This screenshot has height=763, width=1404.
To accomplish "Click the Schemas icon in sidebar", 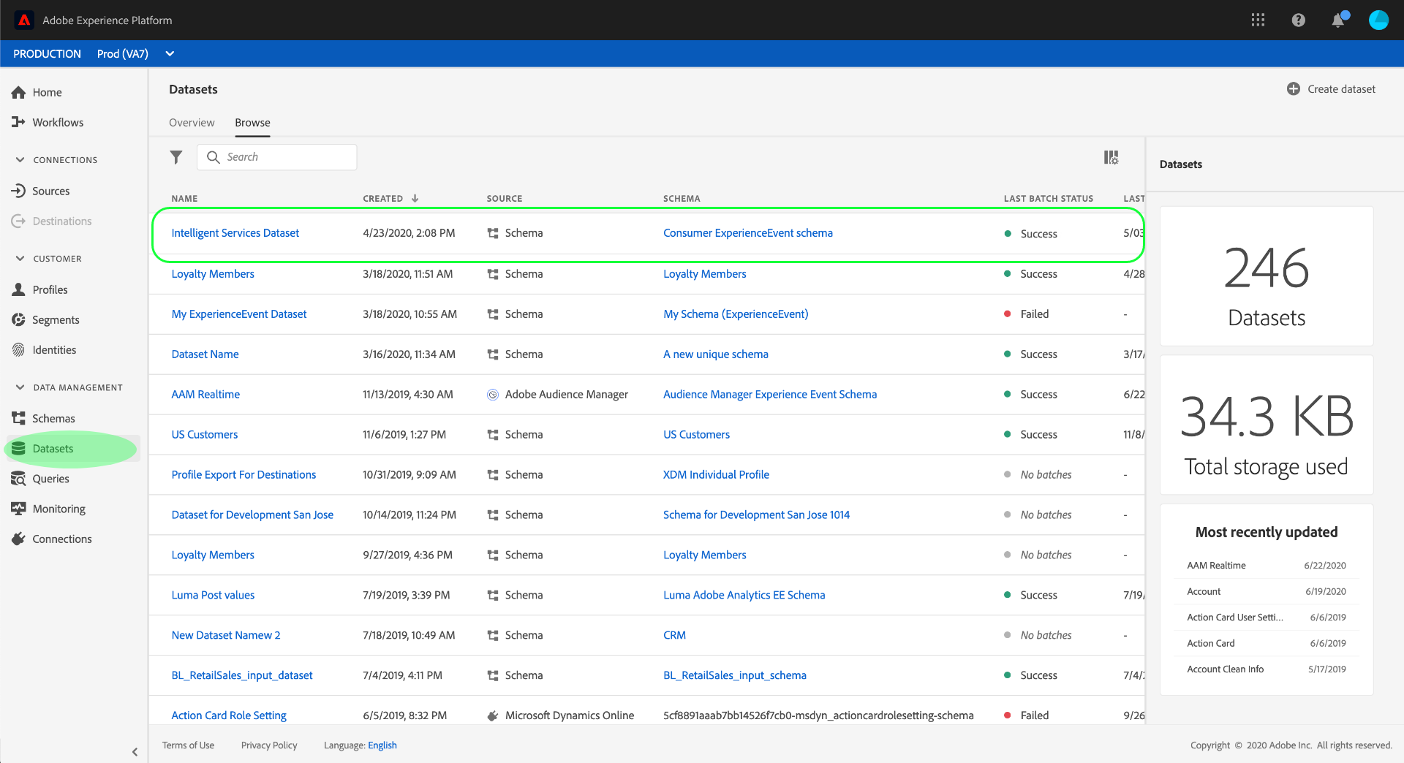I will click(x=18, y=418).
